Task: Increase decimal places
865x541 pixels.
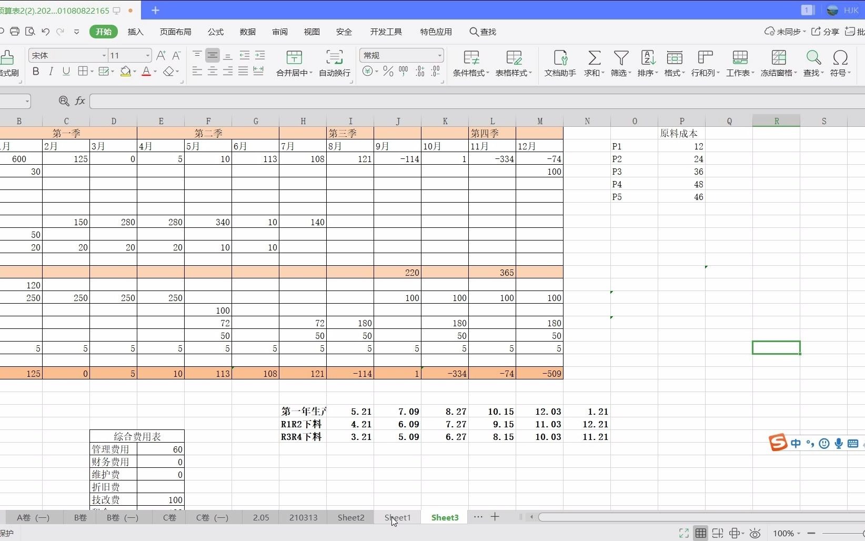Action: (x=420, y=71)
